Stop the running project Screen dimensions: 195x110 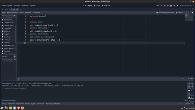coord(165,5)
